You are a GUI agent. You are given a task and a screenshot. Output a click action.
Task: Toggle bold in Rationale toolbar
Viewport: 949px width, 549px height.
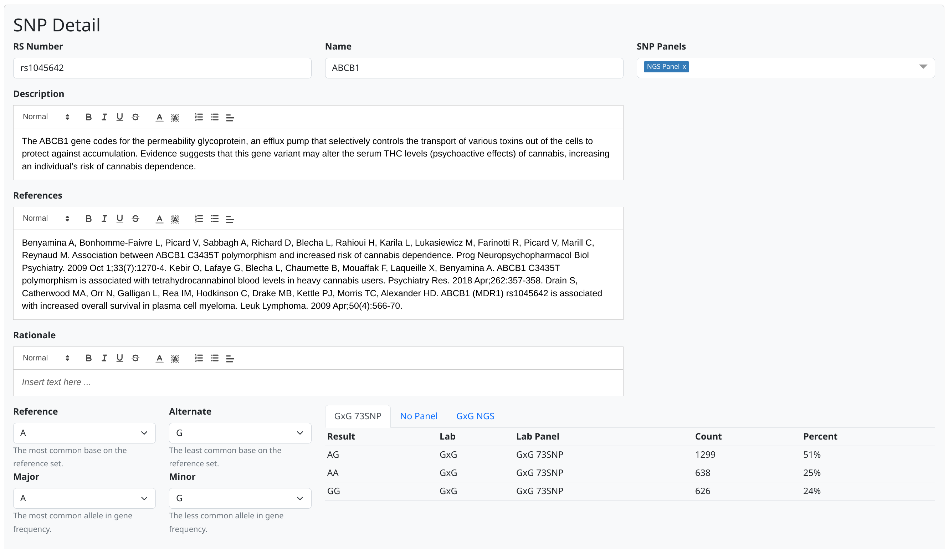tap(88, 359)
